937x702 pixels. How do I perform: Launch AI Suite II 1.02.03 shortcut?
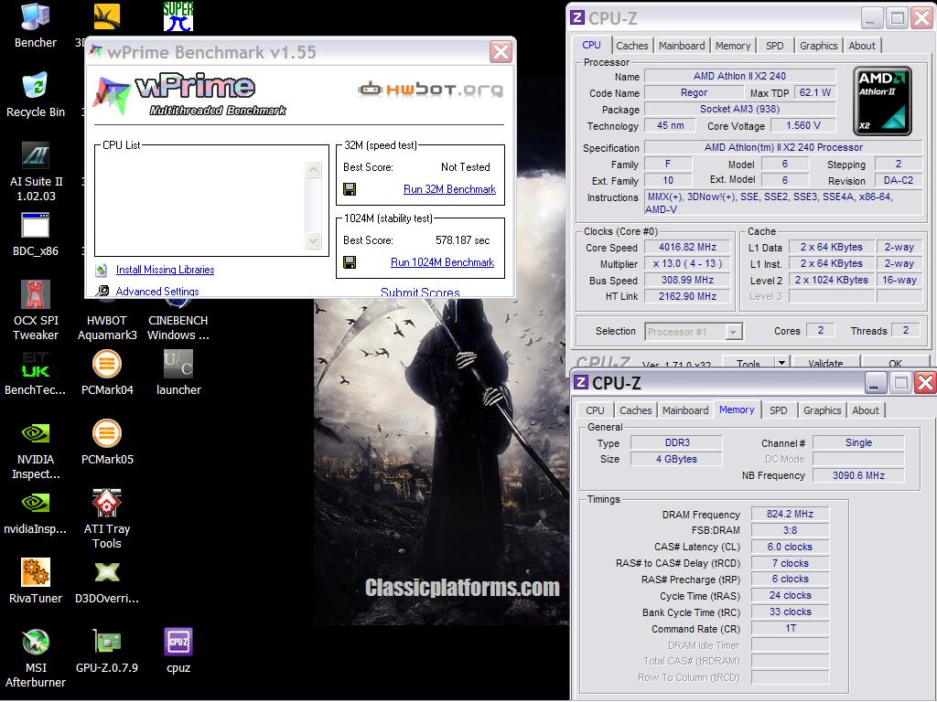(36, 171)
